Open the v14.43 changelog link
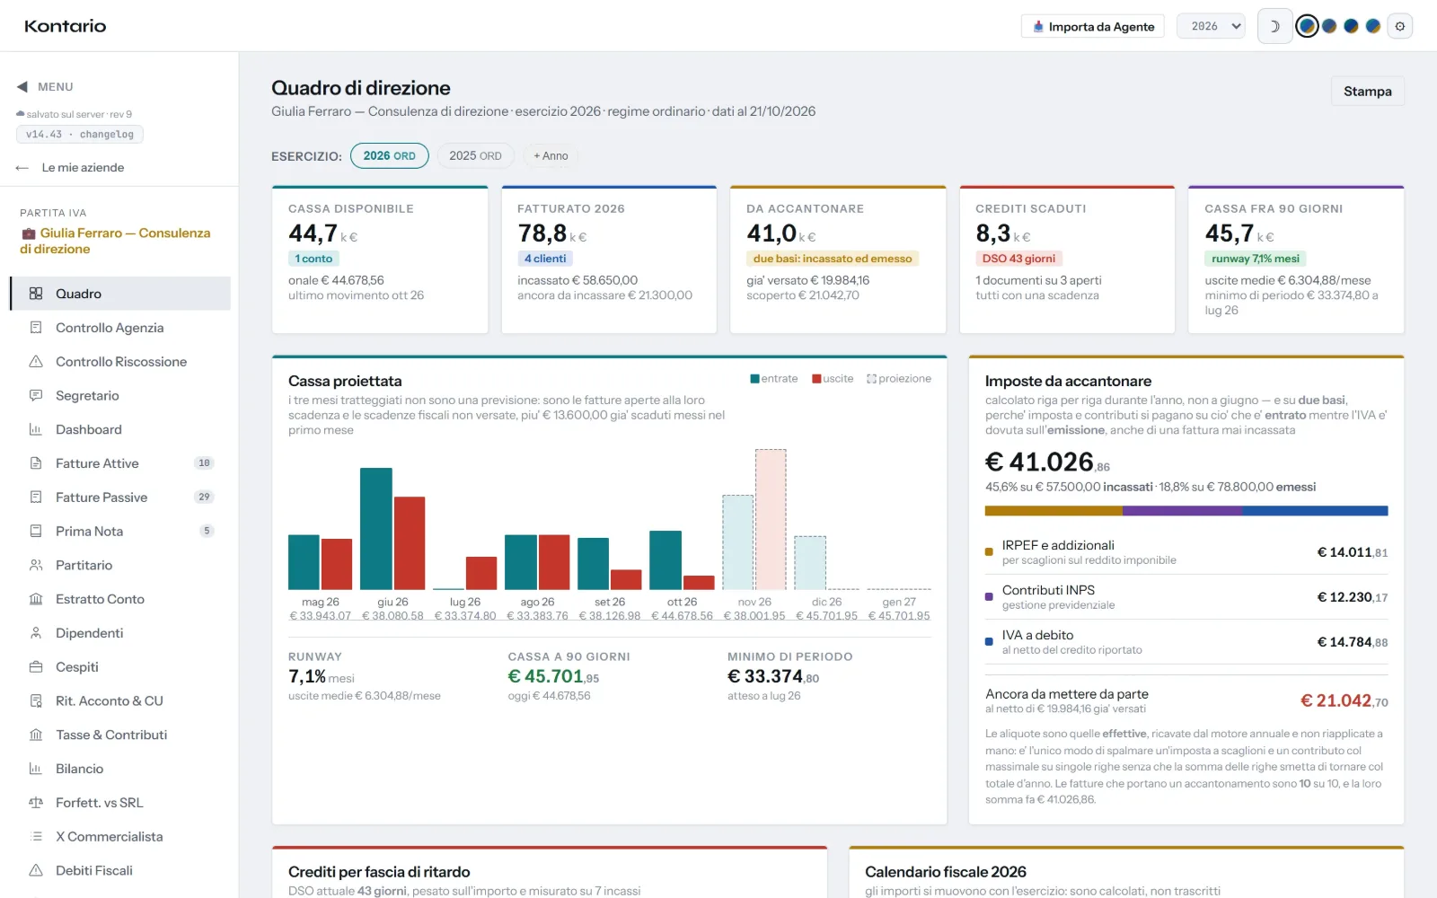This screenshot has height=898, width=1437. pyautogui.click(x=80, y=135)
